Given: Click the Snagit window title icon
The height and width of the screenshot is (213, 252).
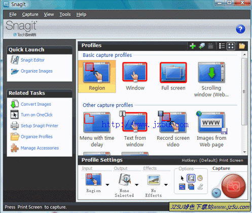Looking at the screenshot, I should pyautogui.click(x=6, y=4).
